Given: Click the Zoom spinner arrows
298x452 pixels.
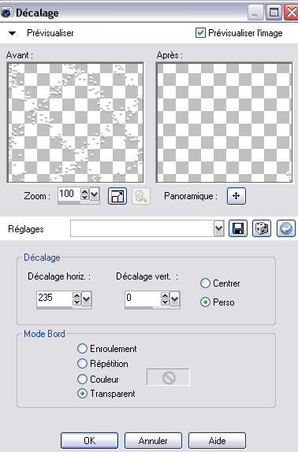Looking at the screenshot, I should coord(85,195).
